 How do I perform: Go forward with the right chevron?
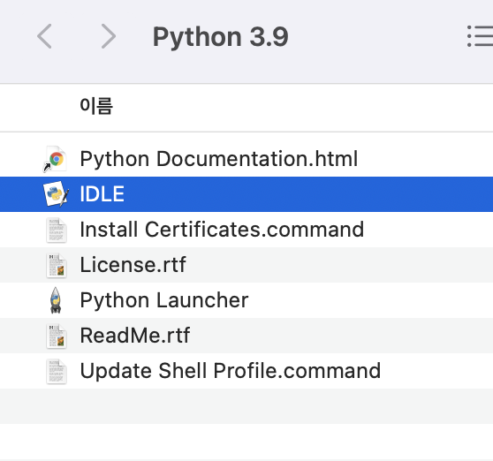coord(109,36)
